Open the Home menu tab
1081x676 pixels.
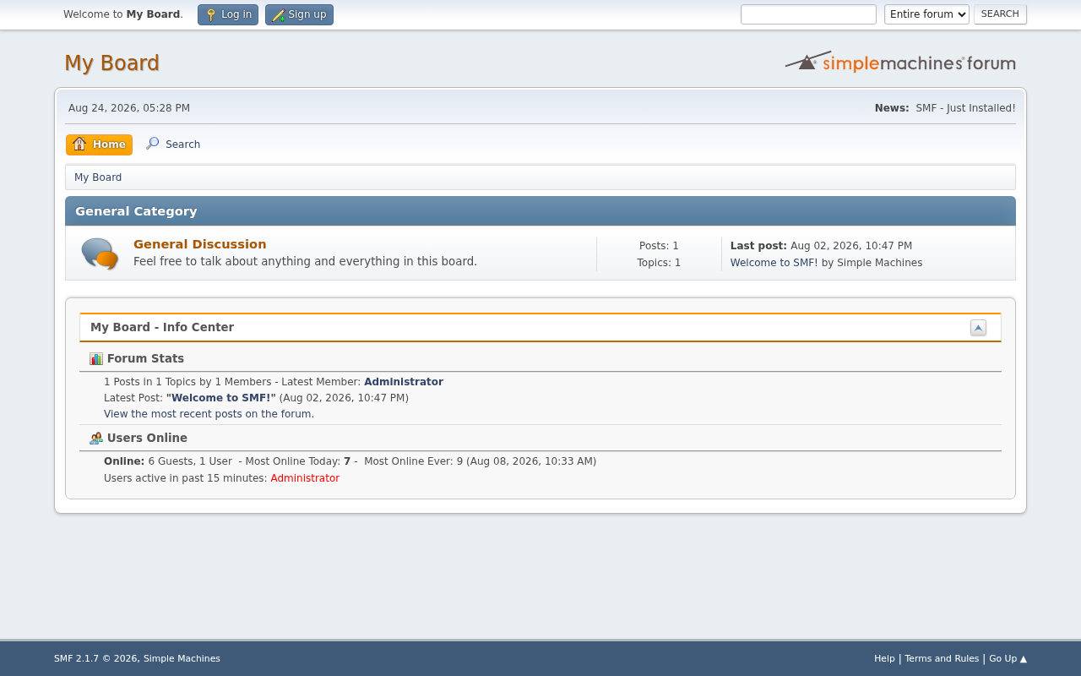[99, 144]
